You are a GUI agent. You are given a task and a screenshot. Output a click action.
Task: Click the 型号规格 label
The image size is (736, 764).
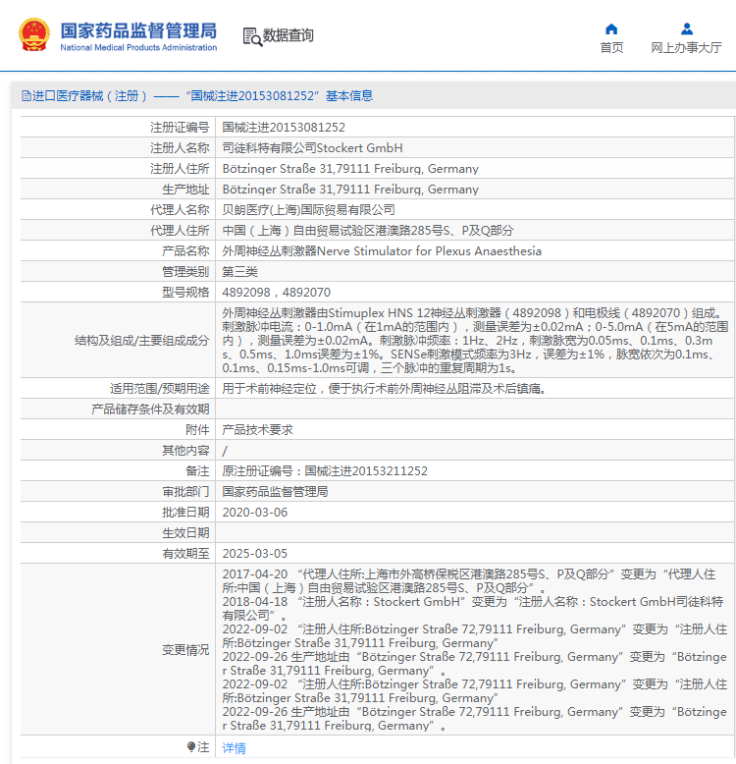pyautogui.click(x=185, y=293)
